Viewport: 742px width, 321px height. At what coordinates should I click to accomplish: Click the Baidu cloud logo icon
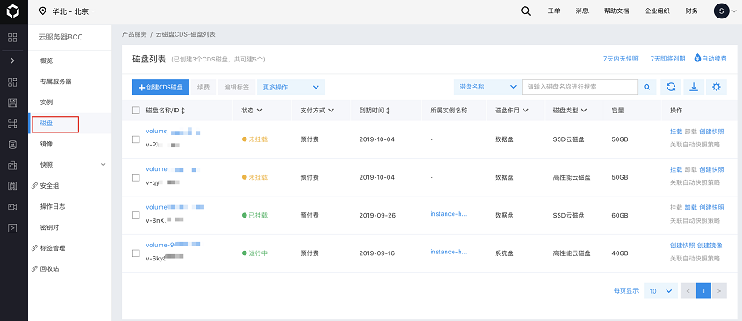point(13,11)
